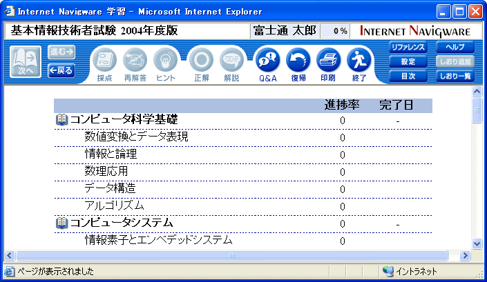Click the progress value of データ構造 row
The width and height of the screenshot is (487, 282).
point(342,189)
